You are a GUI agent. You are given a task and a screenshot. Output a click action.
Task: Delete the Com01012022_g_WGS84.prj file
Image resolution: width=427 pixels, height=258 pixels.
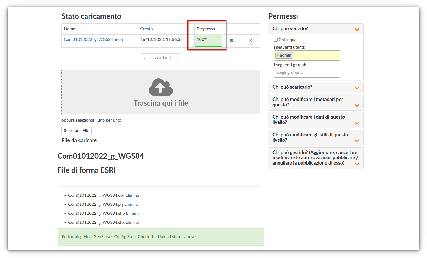[131, 204]
